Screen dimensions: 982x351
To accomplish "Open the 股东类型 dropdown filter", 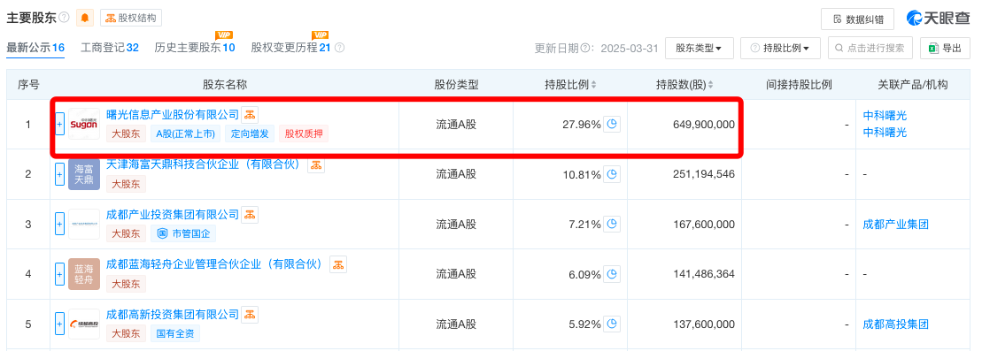I will click(700, 48).
